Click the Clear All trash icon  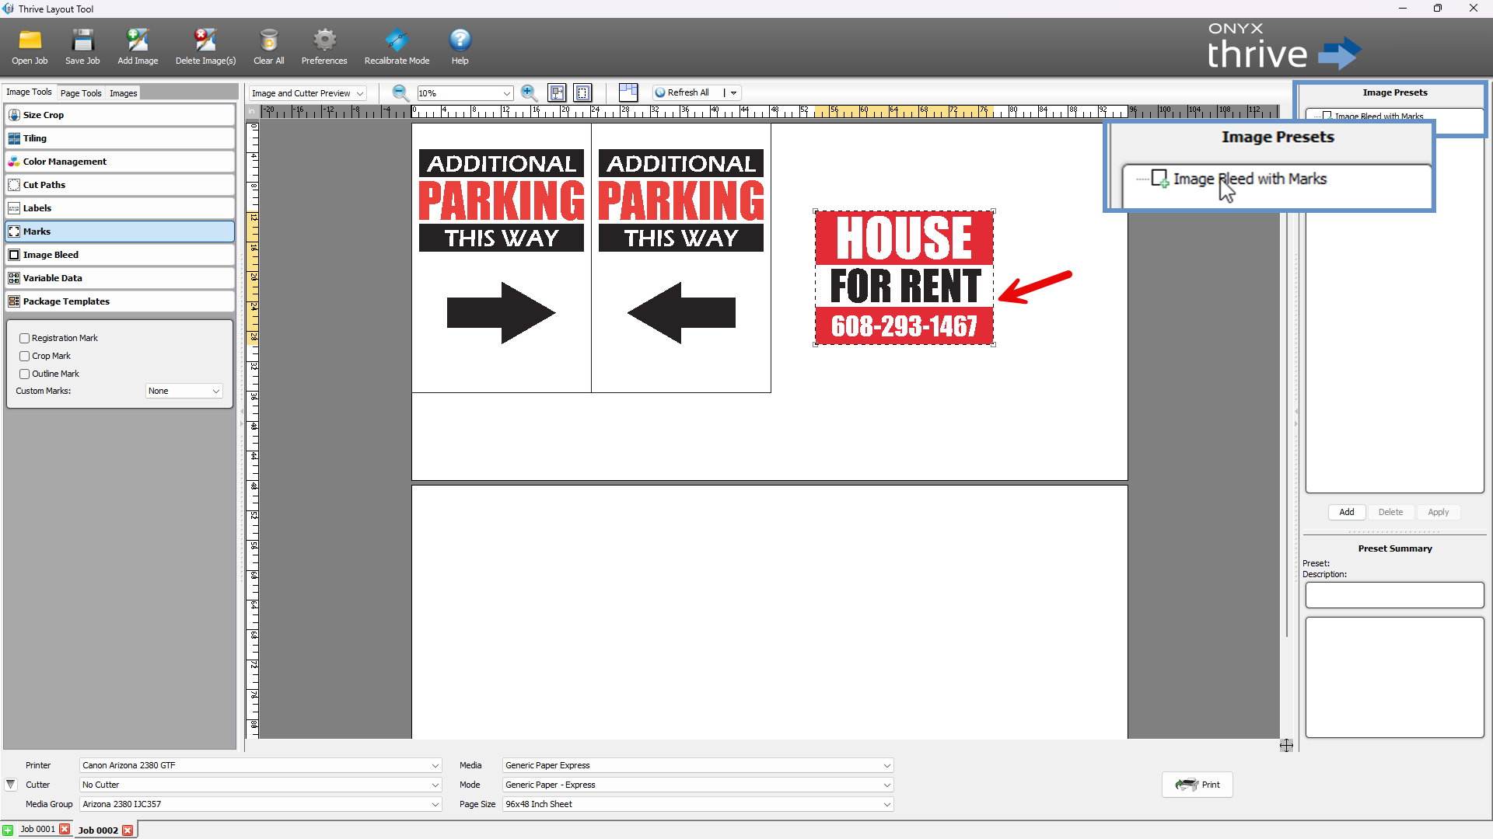tap(268, 40)
